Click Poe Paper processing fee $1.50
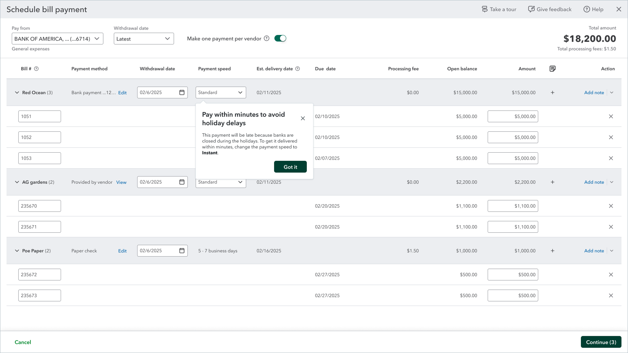This screenshot has width=628, height=353. coord(413,251)
